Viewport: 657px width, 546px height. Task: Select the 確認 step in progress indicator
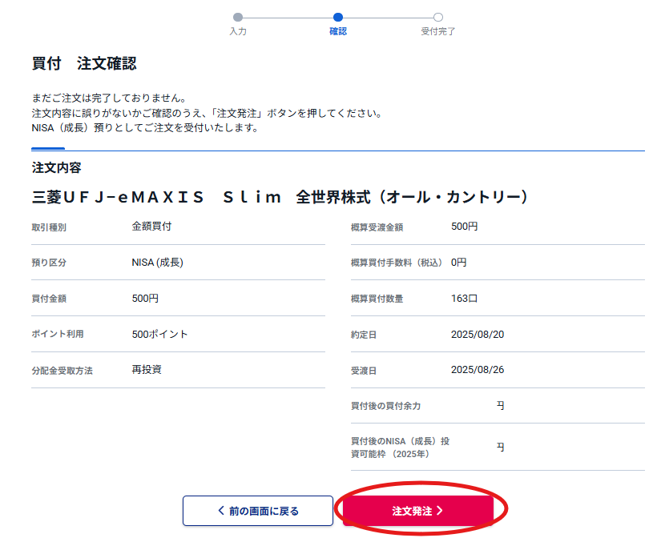click(338, 24)
